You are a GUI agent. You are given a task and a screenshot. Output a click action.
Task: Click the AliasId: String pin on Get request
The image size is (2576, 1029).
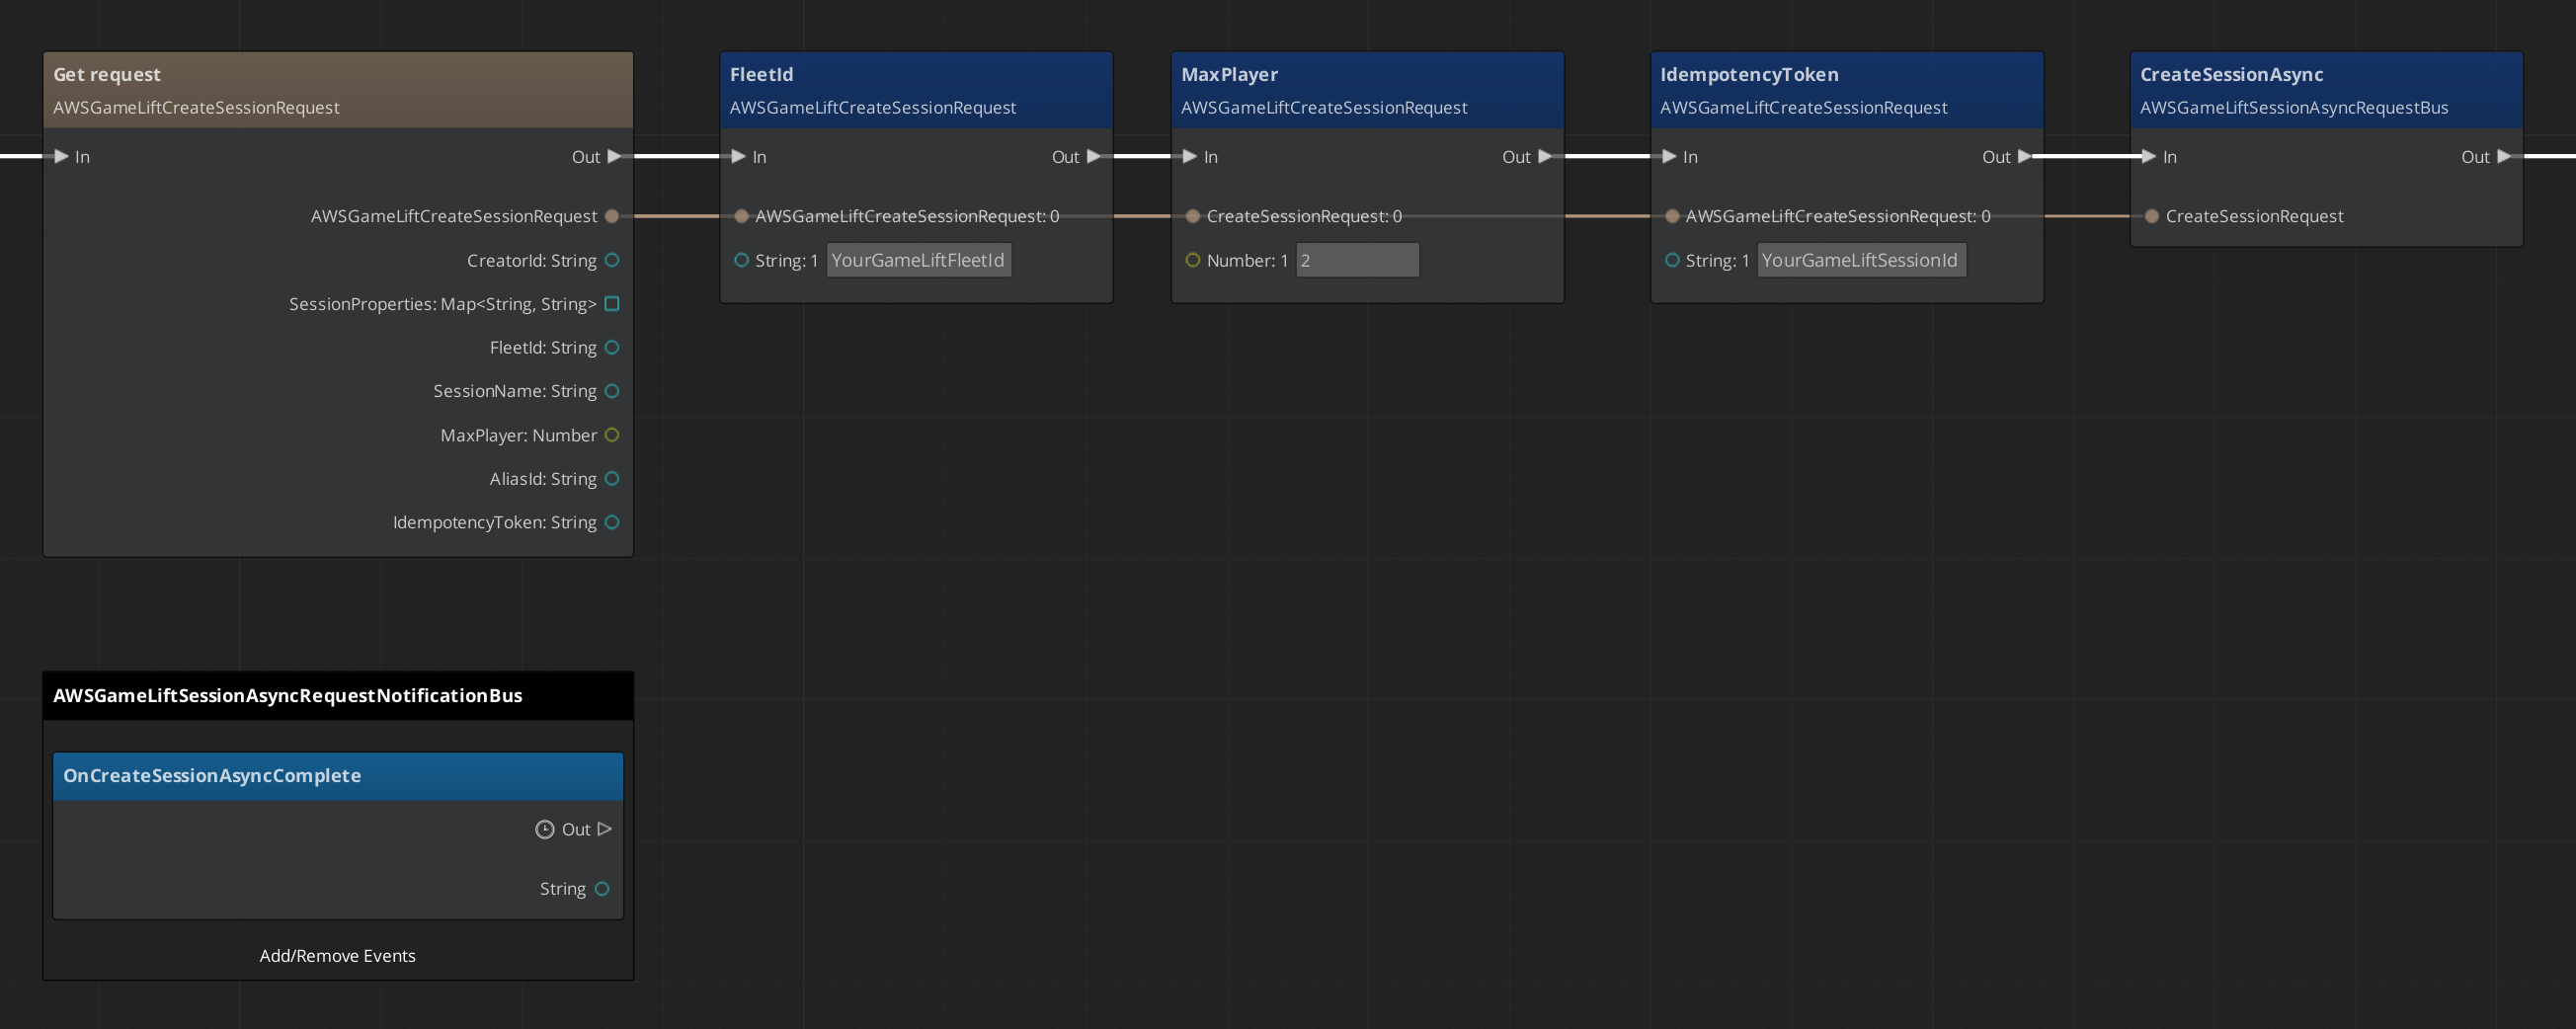click(611, 478)
